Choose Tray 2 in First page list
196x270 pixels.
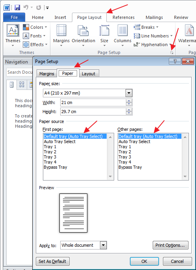click(75, 152)
